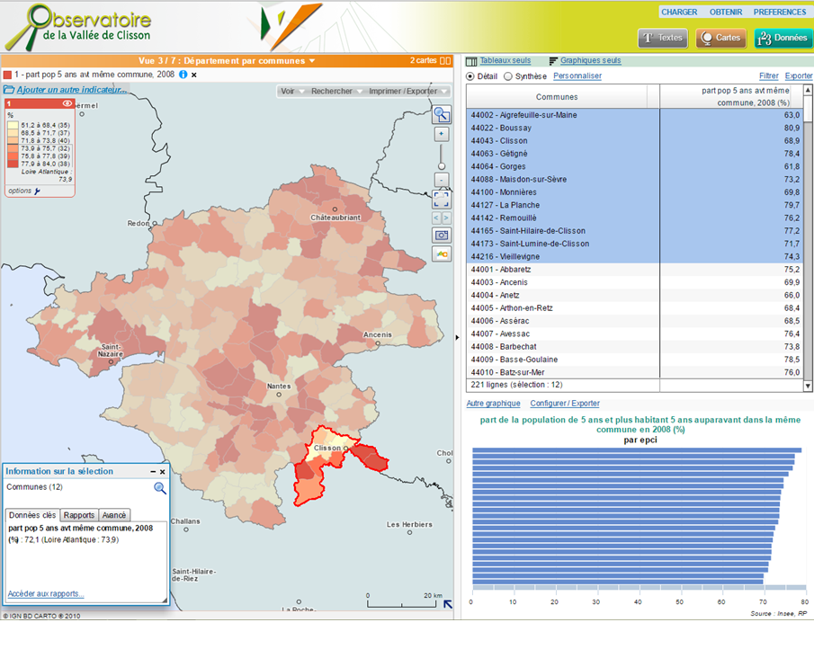
Task: Sort by part pop 5 ans column header
Action: click(731, 96)
